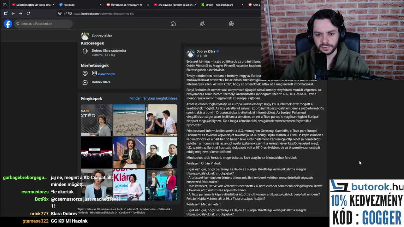Open the Friends icon in Facebook header
404x227 pixels.
202,24
